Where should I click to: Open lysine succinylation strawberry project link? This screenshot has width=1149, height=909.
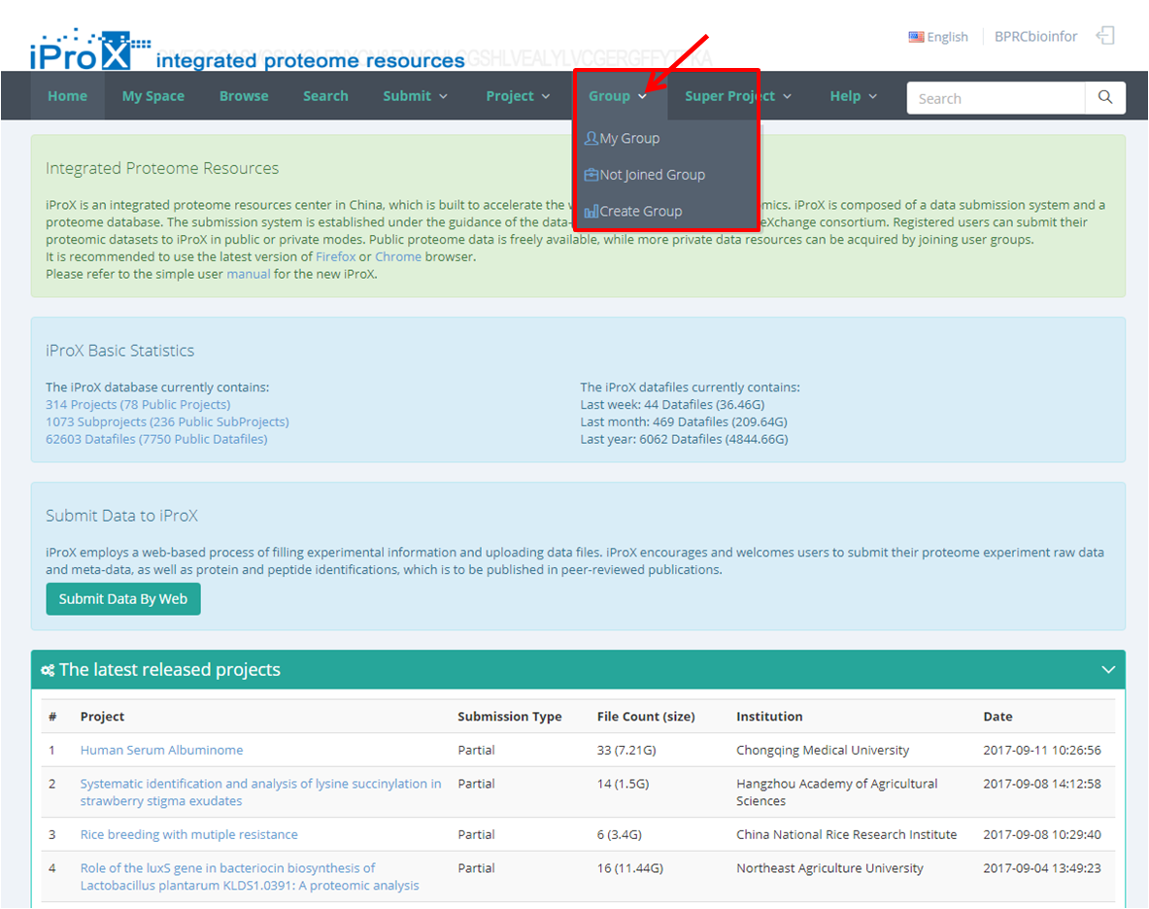click(x=261, y=792)
